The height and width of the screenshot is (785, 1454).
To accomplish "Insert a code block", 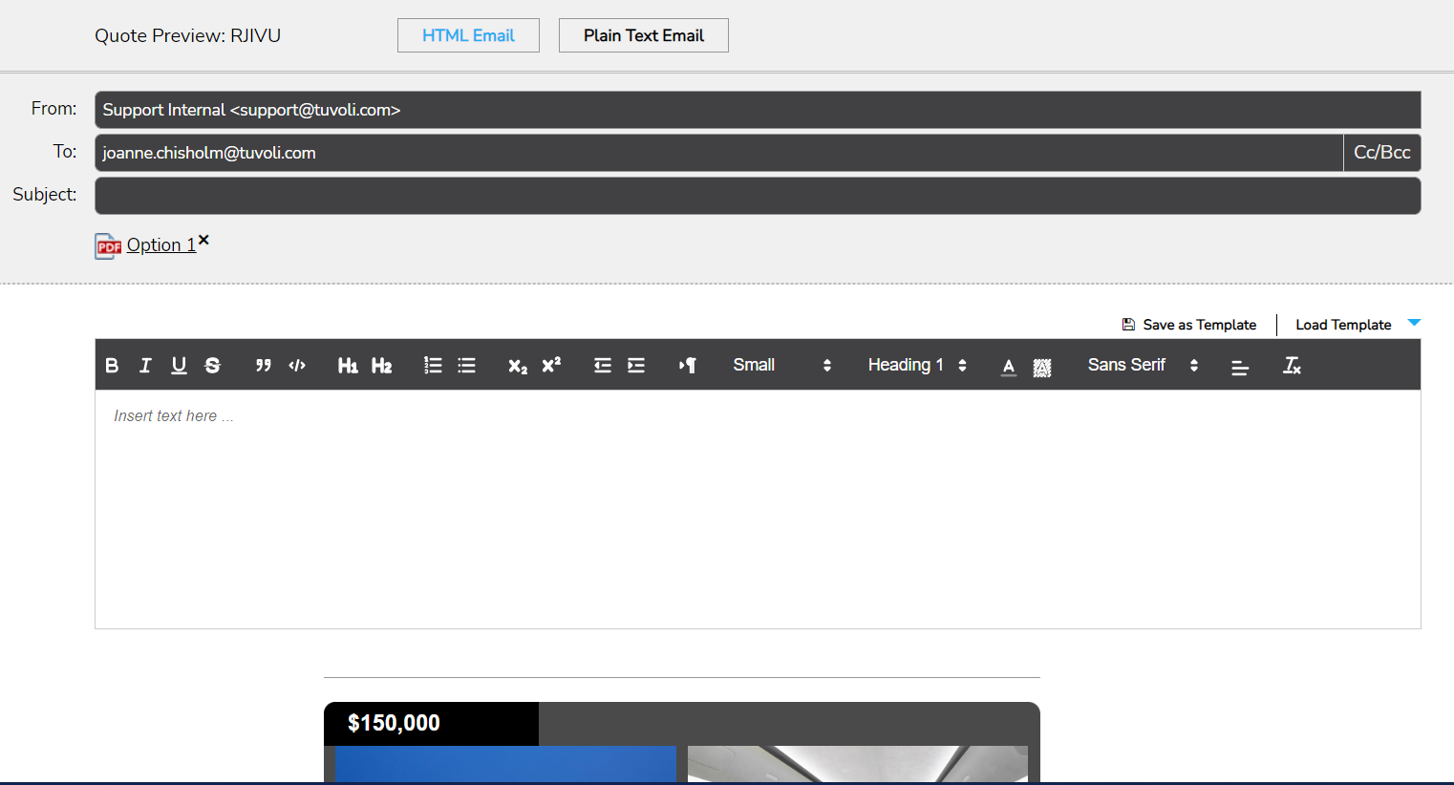I will click(297, 365).
